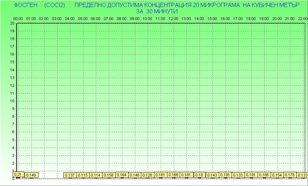Select the 0.128 value label
308x186 pixels.
point(148,175)
